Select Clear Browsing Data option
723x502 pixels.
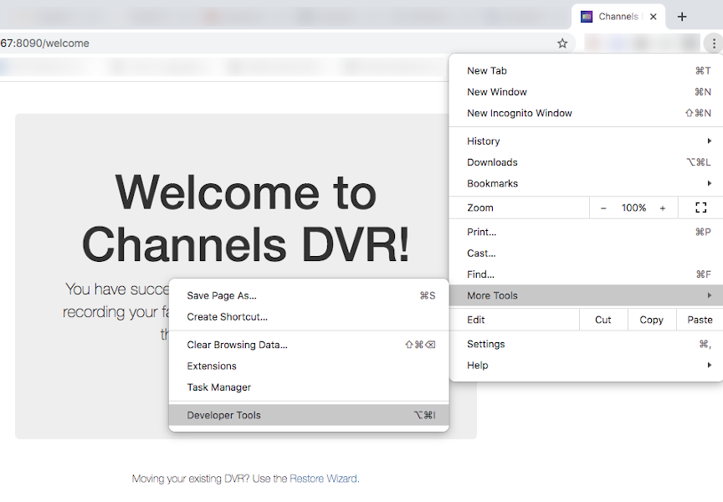(237, 345)
